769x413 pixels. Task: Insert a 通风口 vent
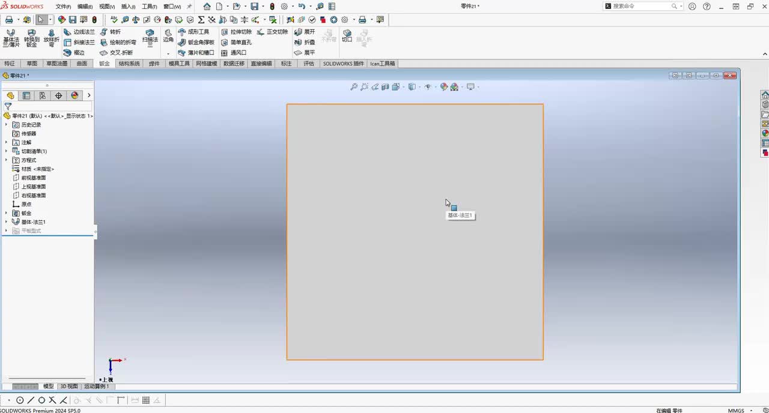pos(233,53)
